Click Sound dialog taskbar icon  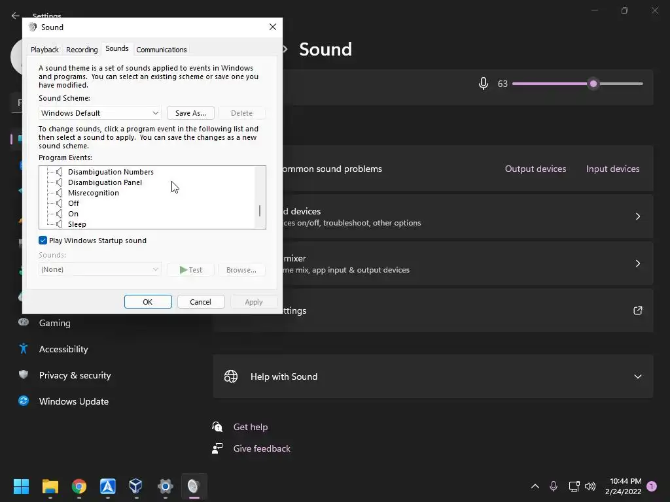click(x=194, y=486)
